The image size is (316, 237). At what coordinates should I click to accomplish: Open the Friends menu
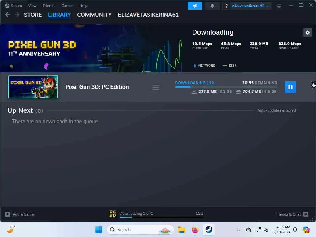point(49,6)
